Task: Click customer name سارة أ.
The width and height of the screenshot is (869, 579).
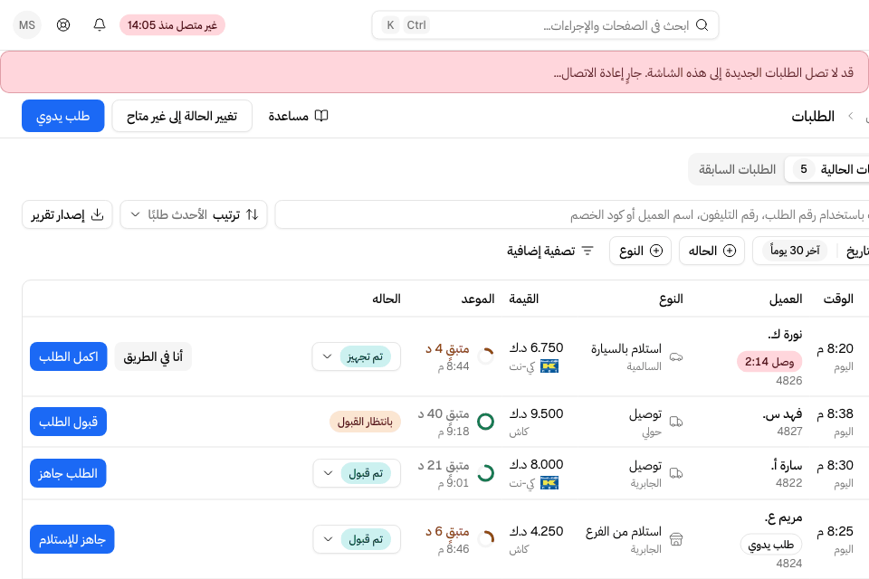Action: click(x=787, y=465)
